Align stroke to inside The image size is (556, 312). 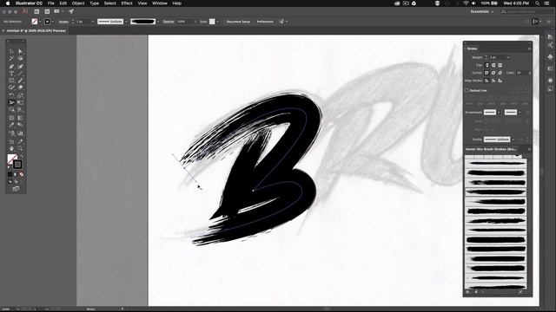pos(493,81)
